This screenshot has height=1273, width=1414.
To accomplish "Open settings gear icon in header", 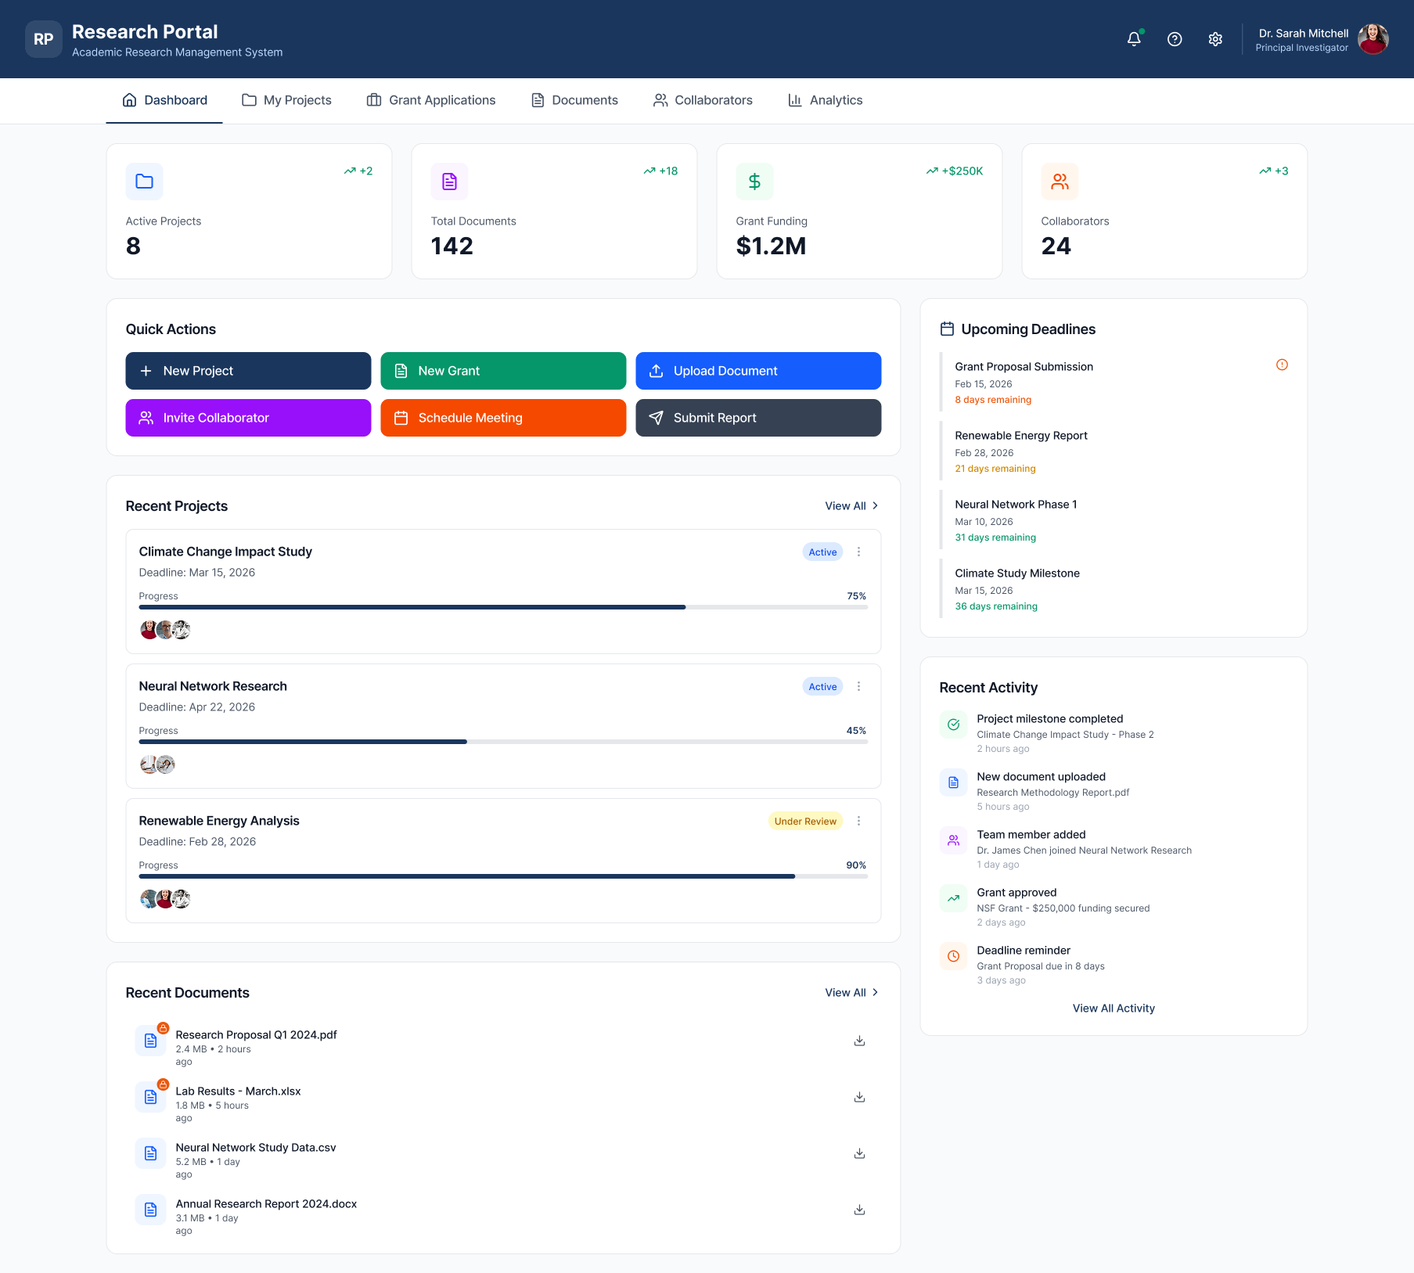I will point(1214,39).
